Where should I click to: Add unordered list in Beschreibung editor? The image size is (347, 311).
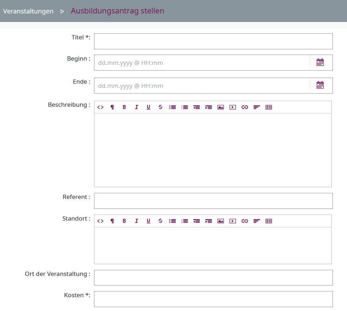tap(172, 107)
